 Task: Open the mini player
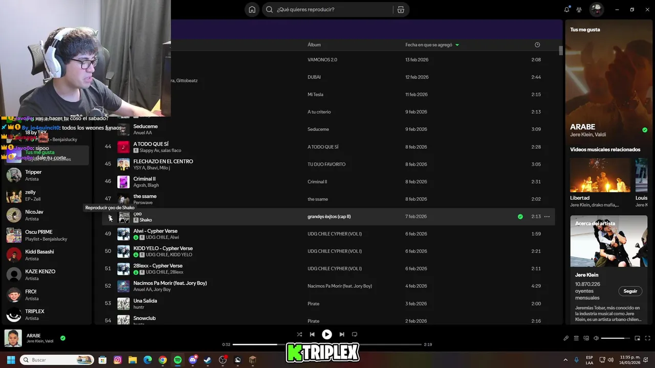(x=637, y=338)
